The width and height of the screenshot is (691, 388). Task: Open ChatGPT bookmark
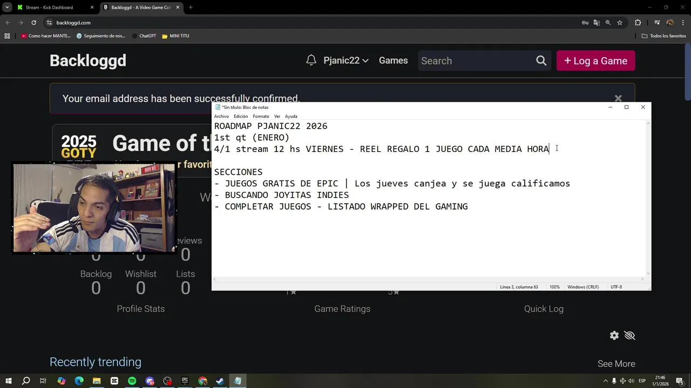(143, 36)
